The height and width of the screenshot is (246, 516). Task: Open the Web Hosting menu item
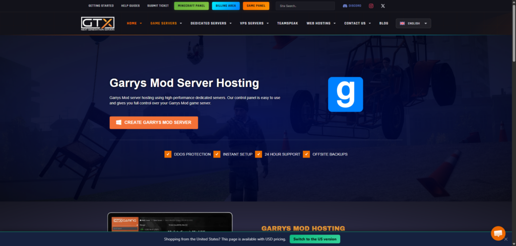(318, 23)
